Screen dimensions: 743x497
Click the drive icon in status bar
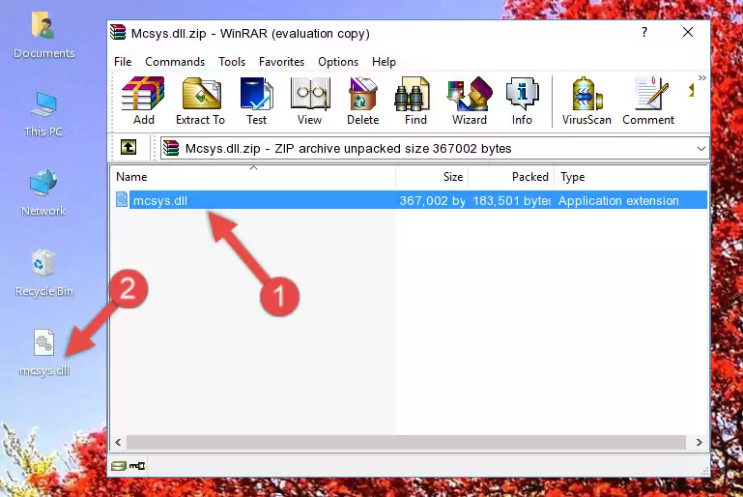point(119,466)
